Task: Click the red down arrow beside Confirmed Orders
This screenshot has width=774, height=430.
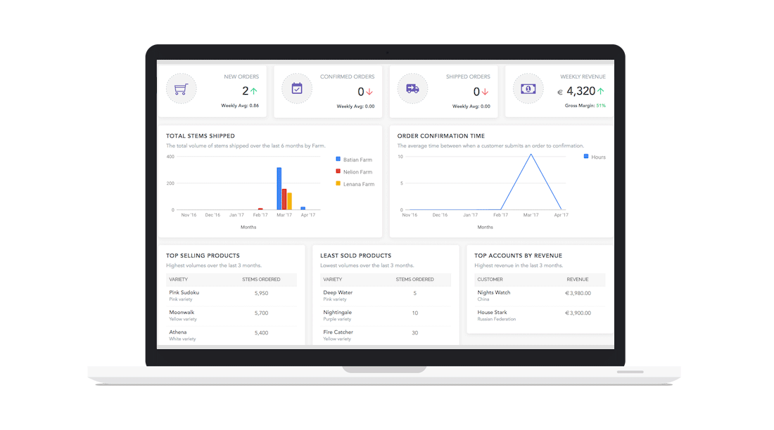Action: pos(369,92)
